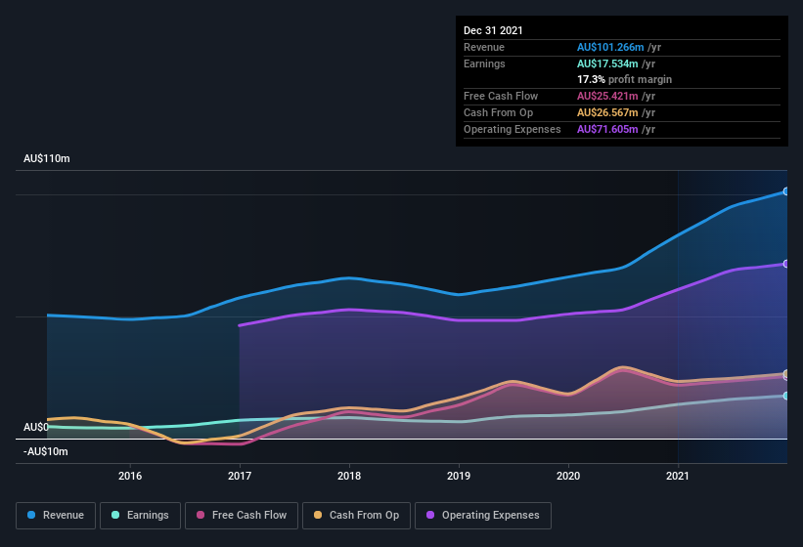
Task: Toggle the Revenue series in the legend
Action: (x=56, y=516)
